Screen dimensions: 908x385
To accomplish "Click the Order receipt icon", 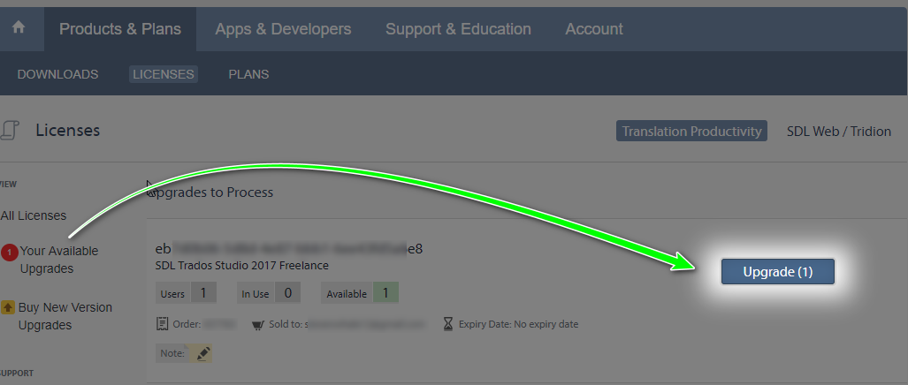I will click(x=163, y=324).
